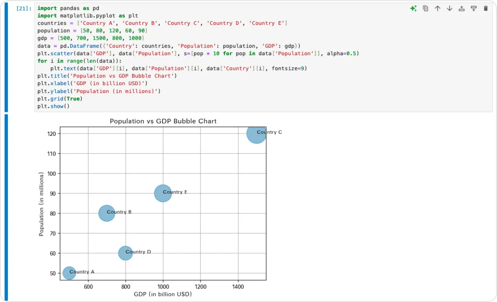The height and width of the screenshot is (302, 497).
Task: Place cursor on 'import pandas as pd' line
Action: (x=68, y=8)
